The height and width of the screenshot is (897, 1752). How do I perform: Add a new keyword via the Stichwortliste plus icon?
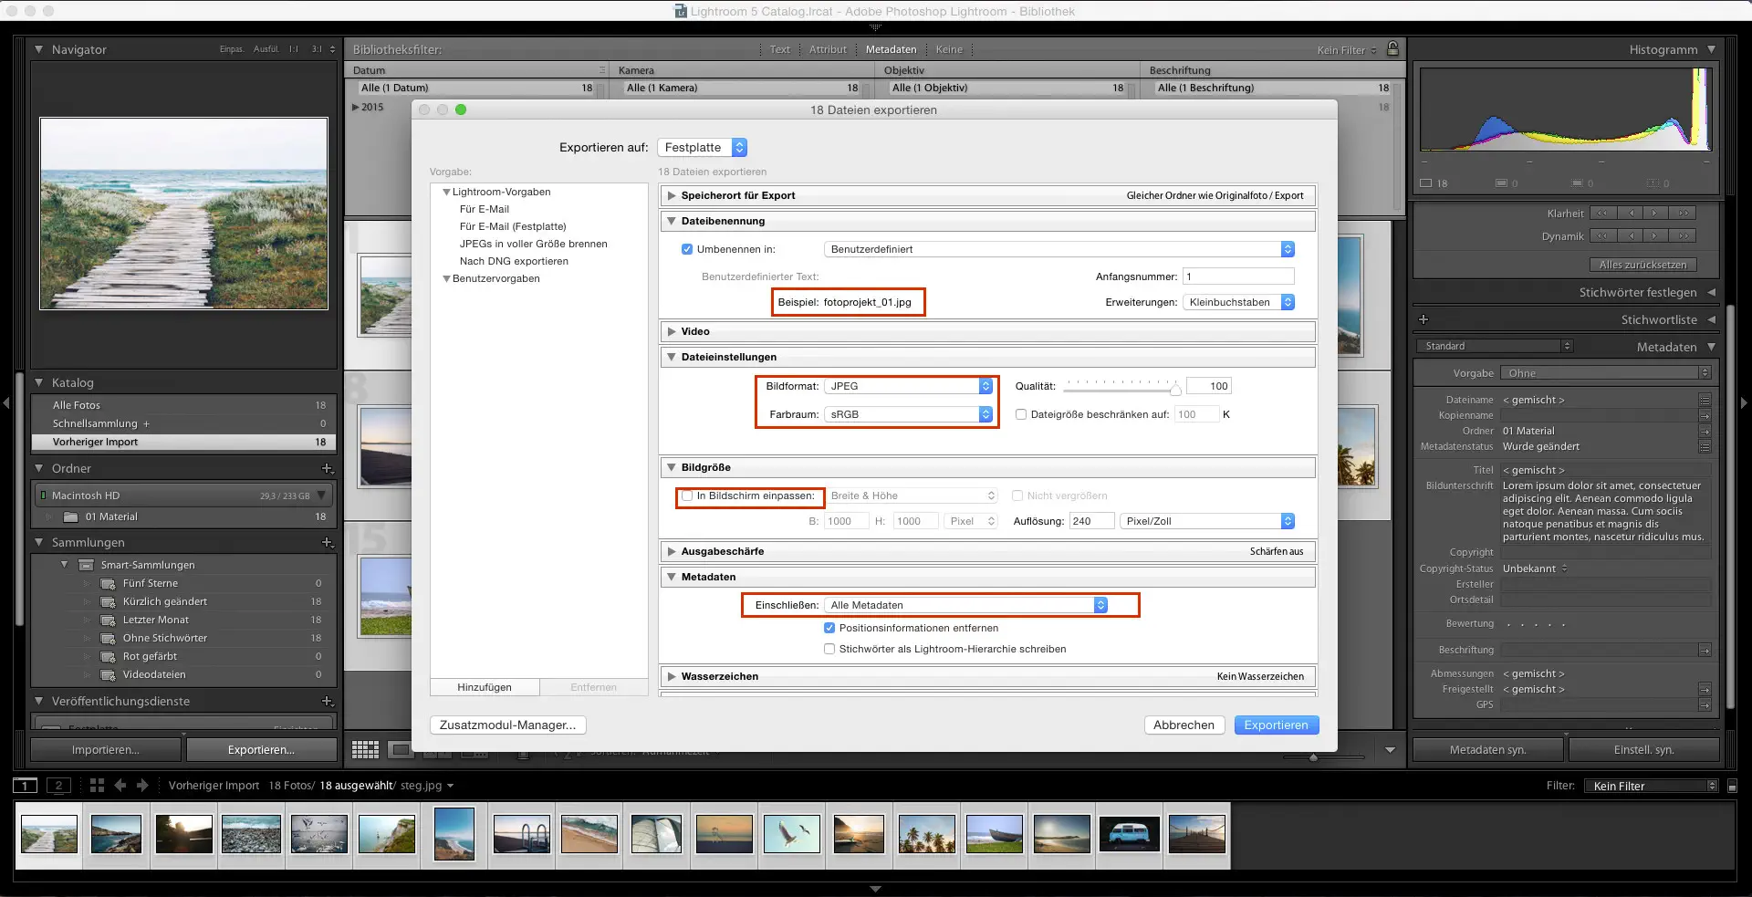[1423, 319]
